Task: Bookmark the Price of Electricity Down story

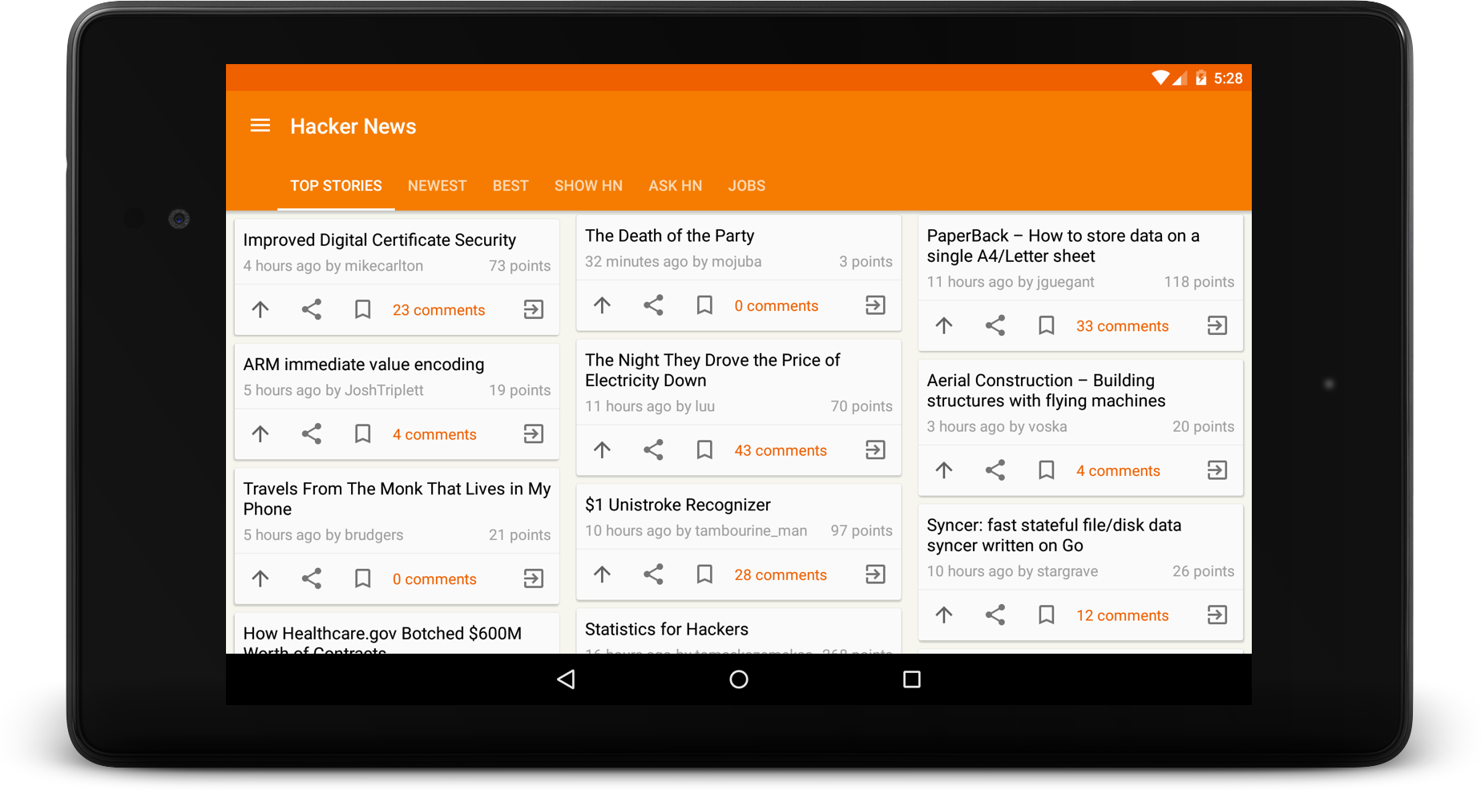Action: [705, 449]
